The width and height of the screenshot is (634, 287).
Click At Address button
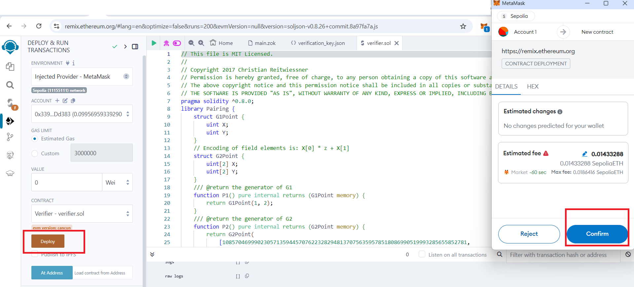click(x=52, y=273)
